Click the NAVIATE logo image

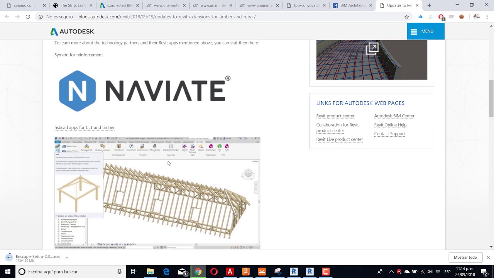click(144, 91)
